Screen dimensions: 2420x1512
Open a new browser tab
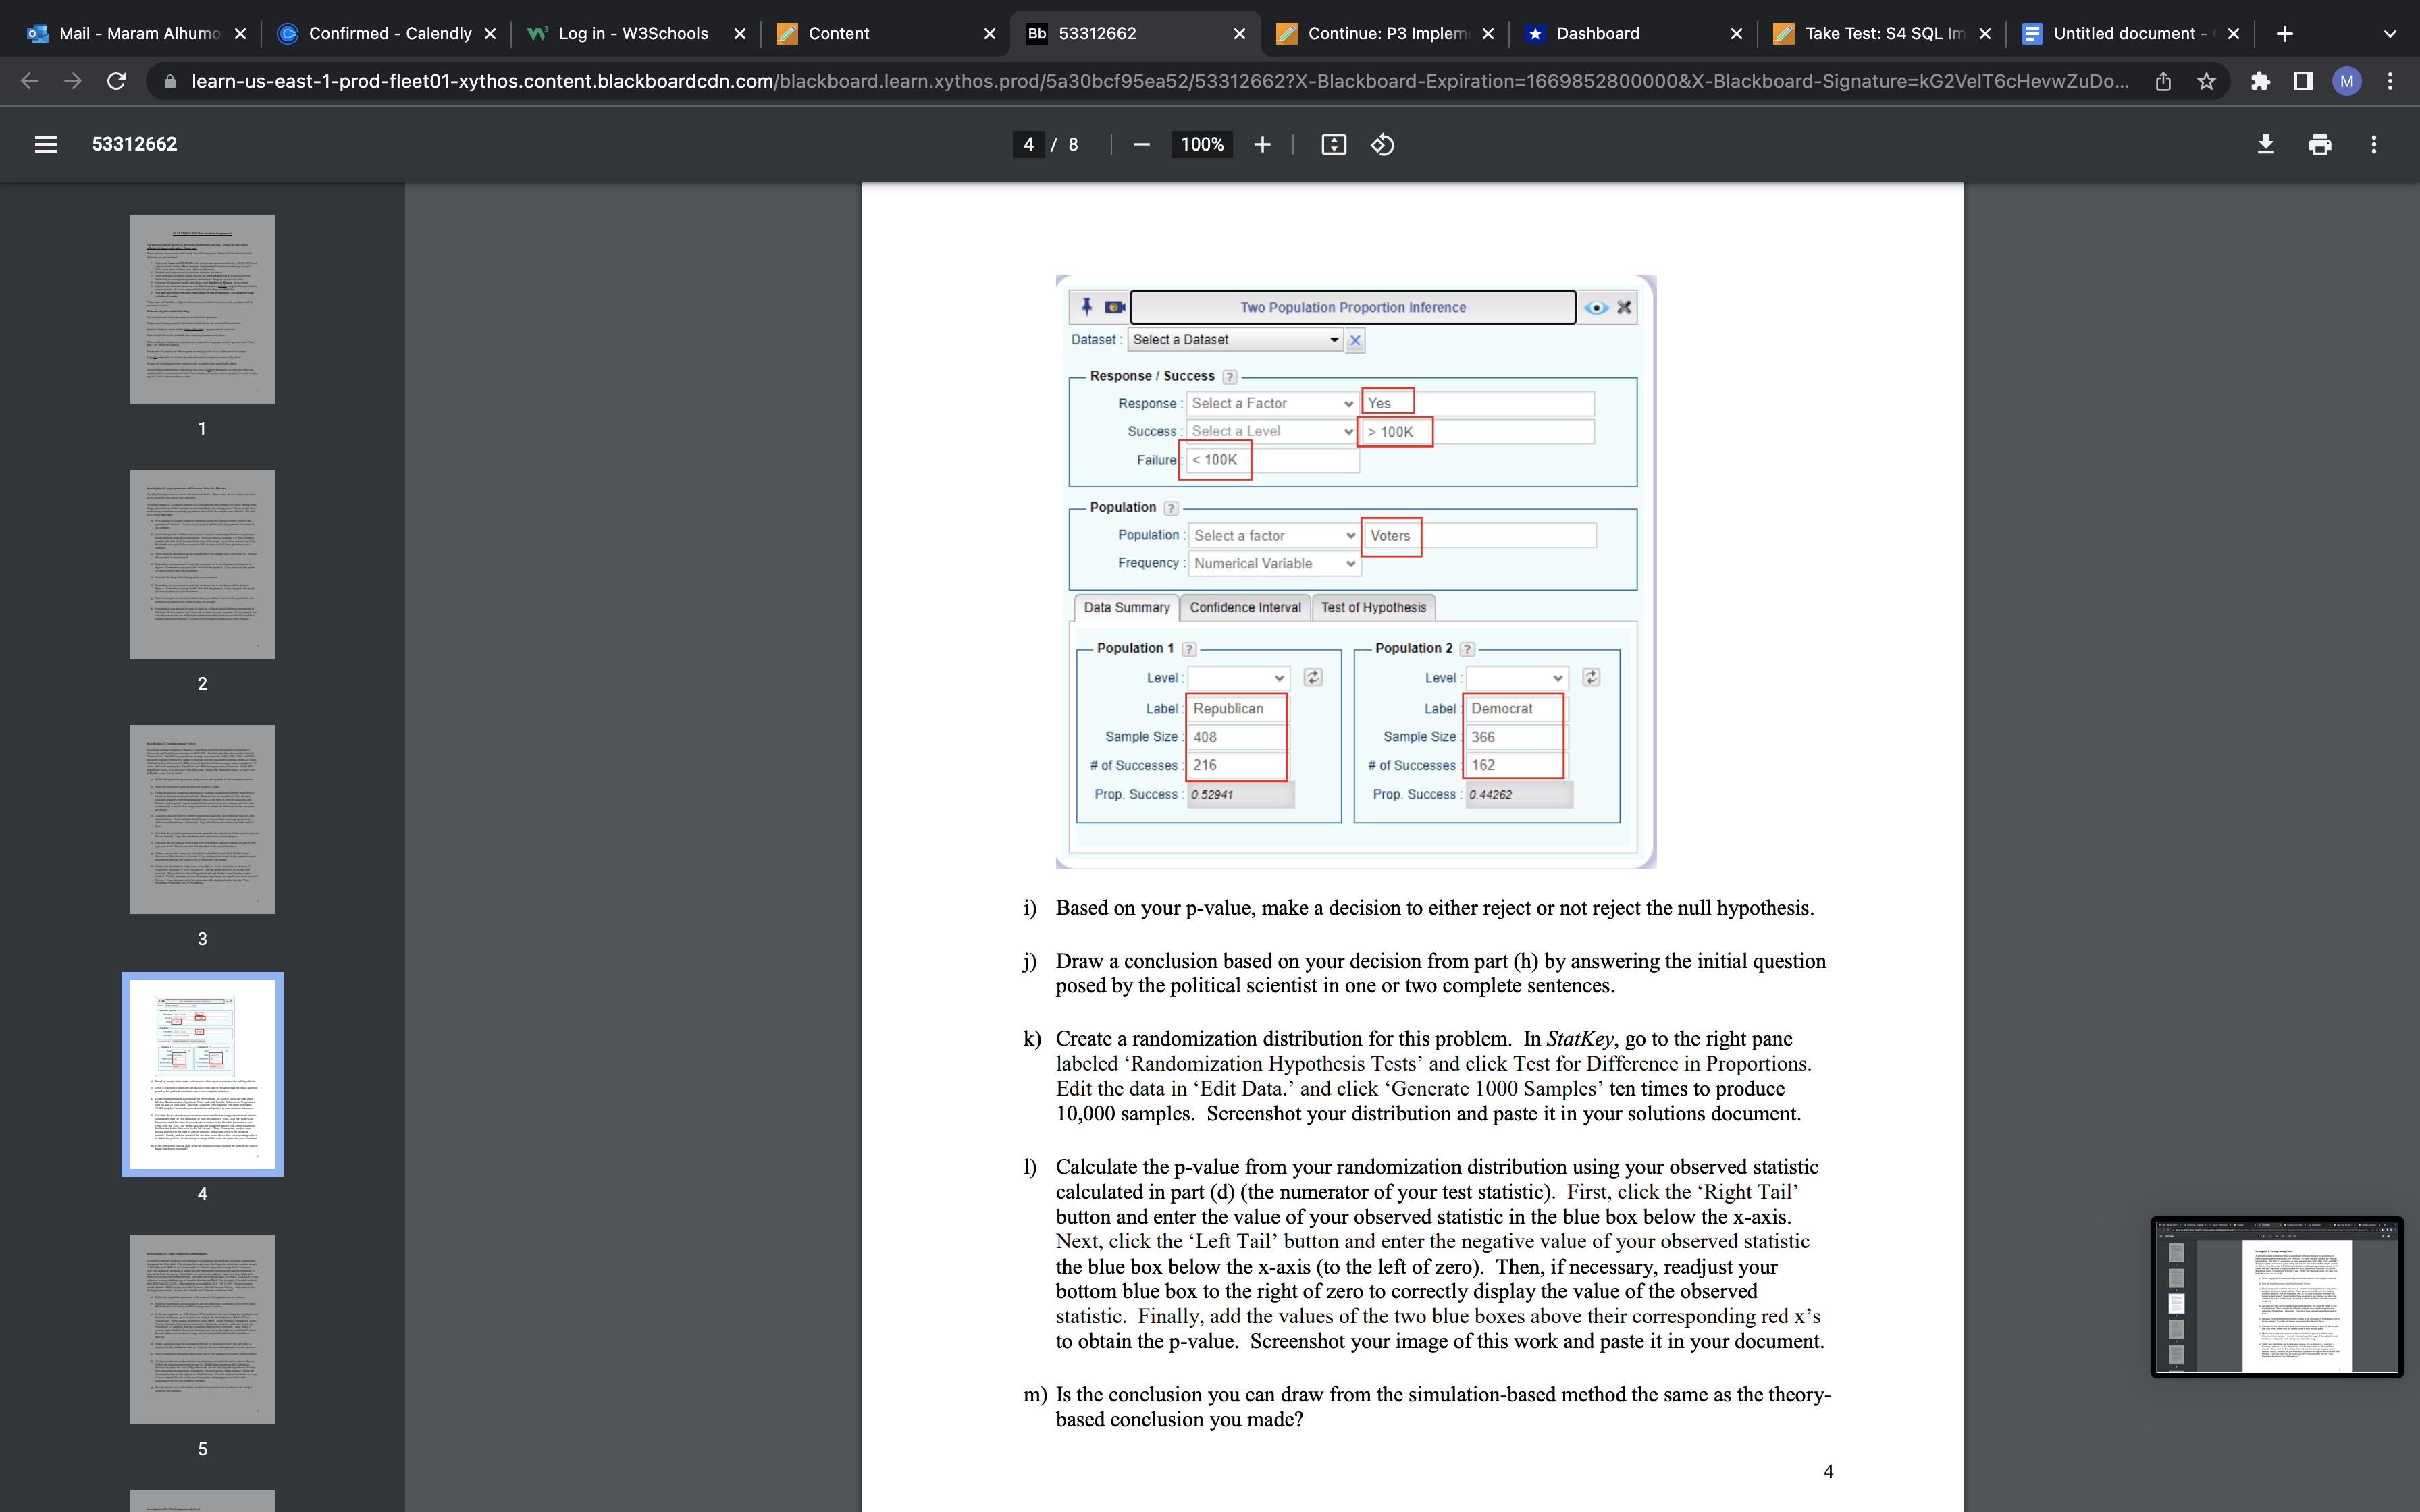[2285, 33]
